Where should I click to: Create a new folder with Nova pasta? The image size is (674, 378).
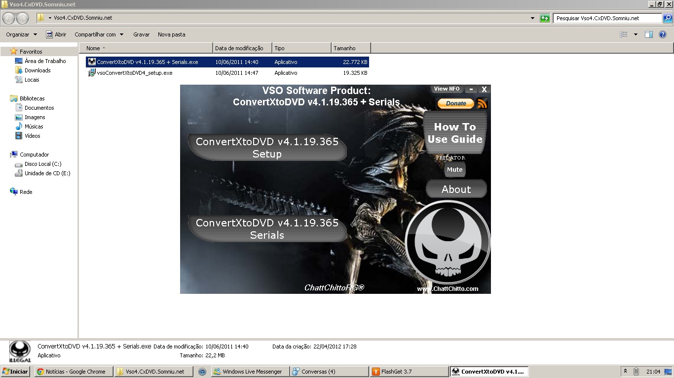tap(171, 34)
